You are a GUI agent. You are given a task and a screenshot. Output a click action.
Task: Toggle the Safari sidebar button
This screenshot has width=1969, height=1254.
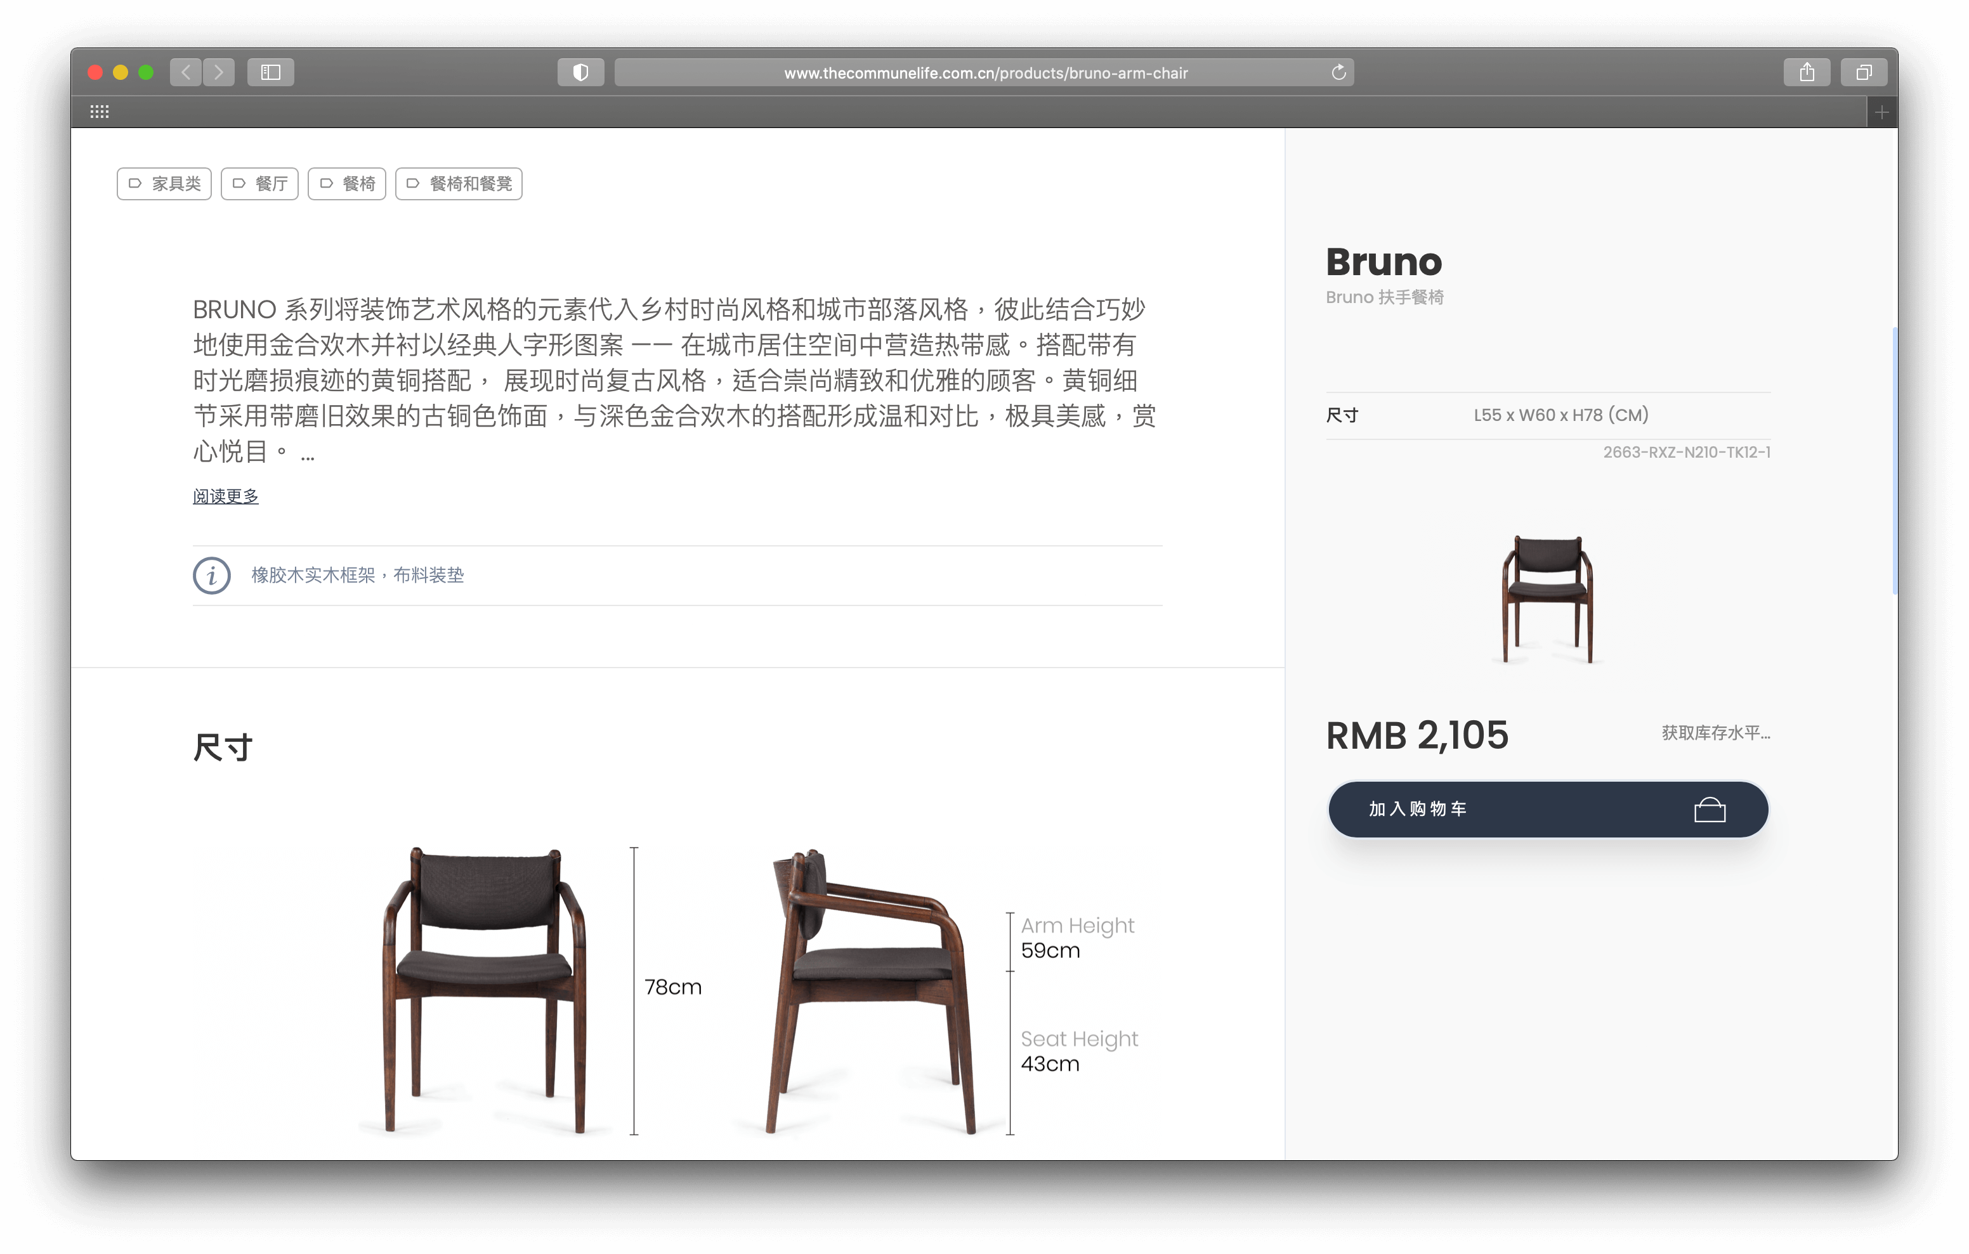[271, 72]
